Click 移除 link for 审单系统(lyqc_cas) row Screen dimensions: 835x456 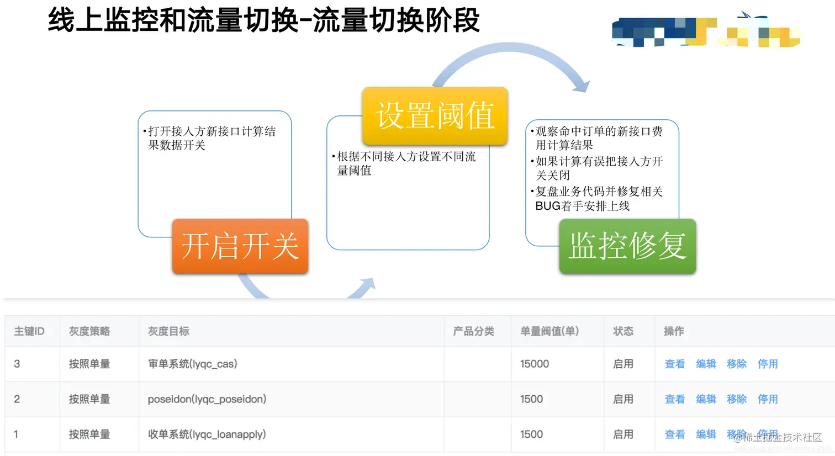tap(737, 364)
